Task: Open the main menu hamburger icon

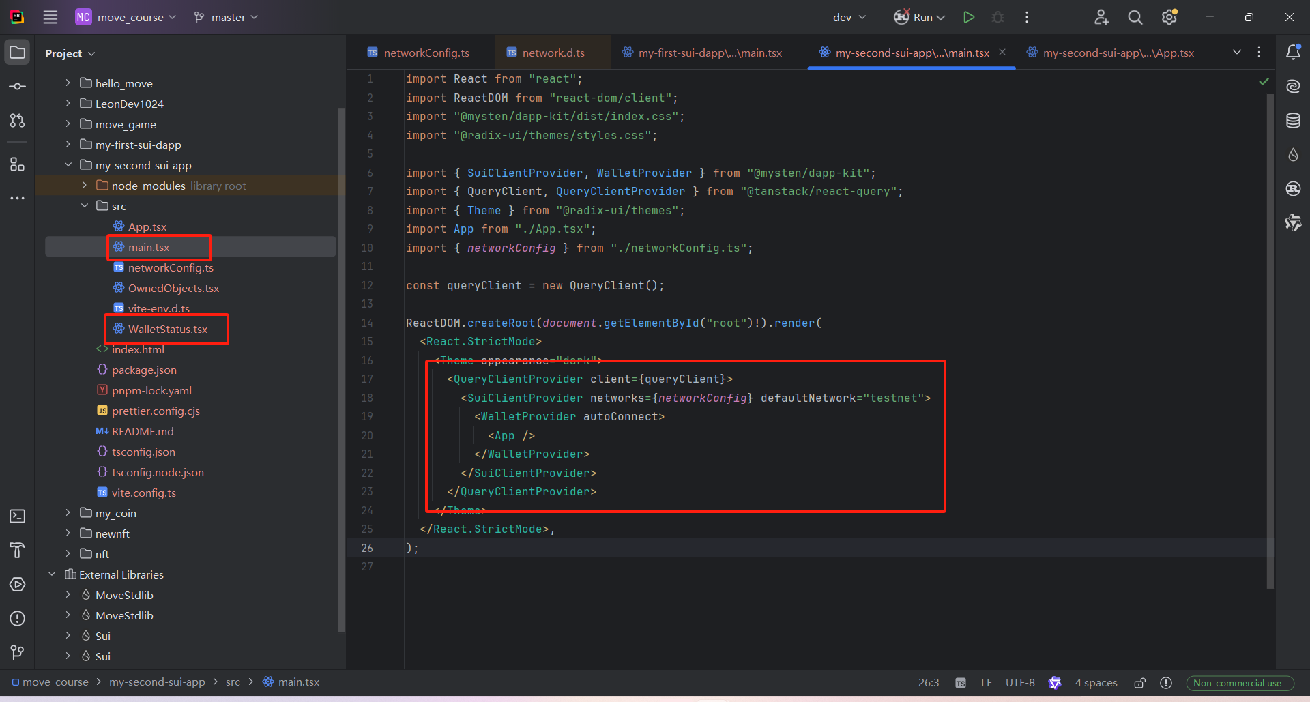Action: point(50,17)
